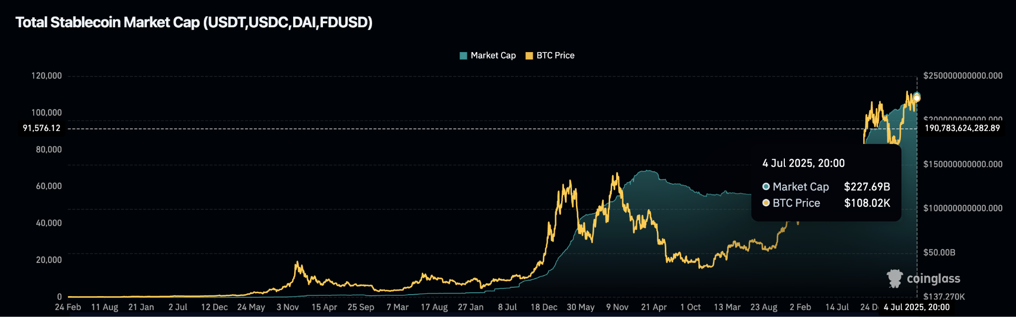Click the 8 Jul x-axis label
The height and width of the screenshot is (317, 1016).
pyautogui.click(x=508, y=307)
